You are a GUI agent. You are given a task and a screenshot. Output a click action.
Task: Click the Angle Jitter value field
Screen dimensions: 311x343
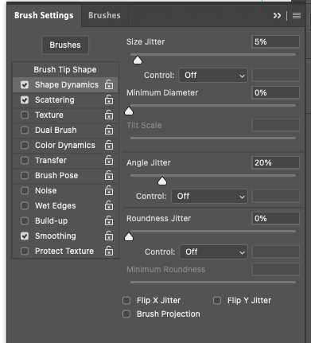(x=276, y=163)
